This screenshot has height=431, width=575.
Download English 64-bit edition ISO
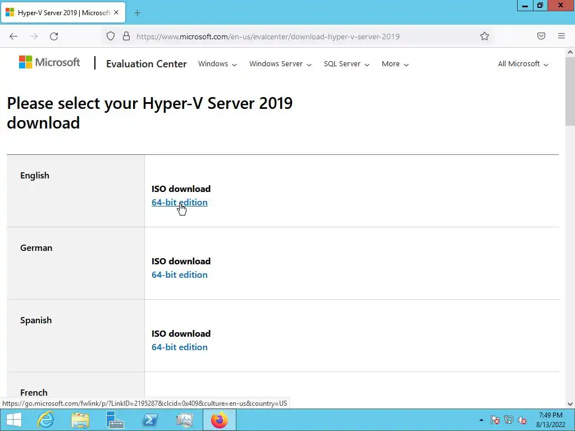179,202
